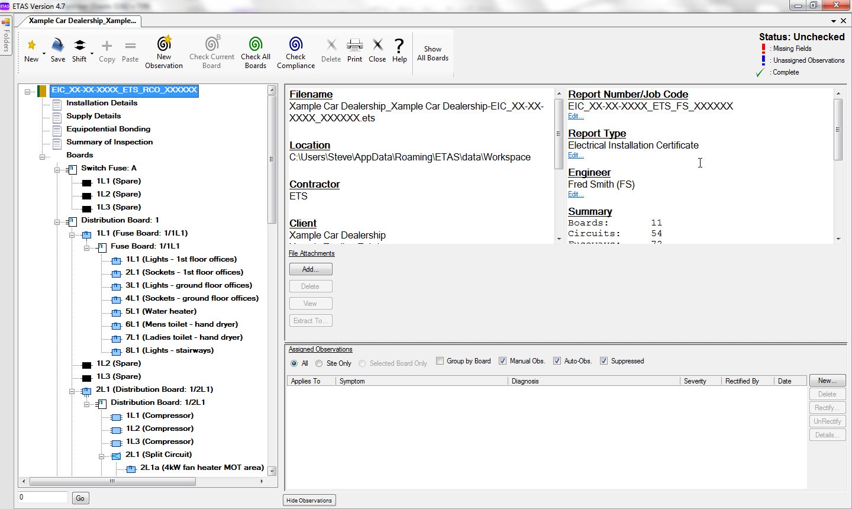852x509 pixels.
Task: Toggle Suppressed checkbox
Action: (x=603, y=361)
